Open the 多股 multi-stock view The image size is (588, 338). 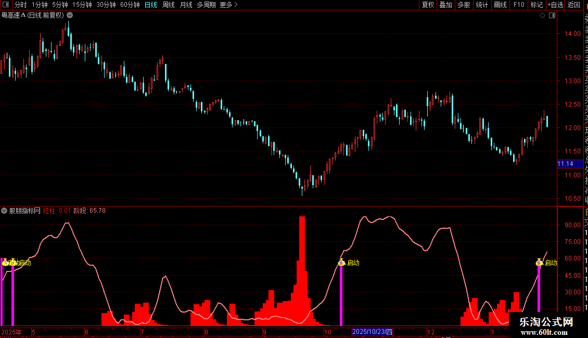click(x=464, y=5)
